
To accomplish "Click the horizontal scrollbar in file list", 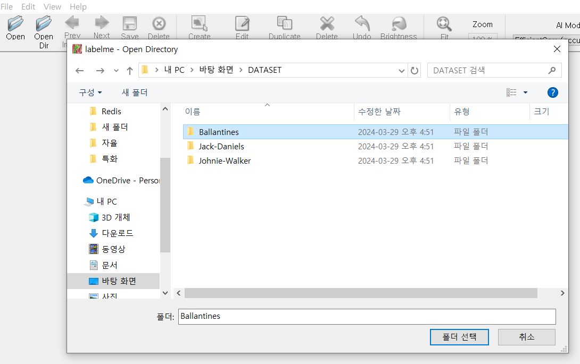I will 361,293.
